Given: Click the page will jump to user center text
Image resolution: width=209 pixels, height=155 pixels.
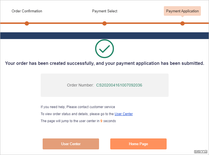Looking at the screenshot, I should 78,121.
